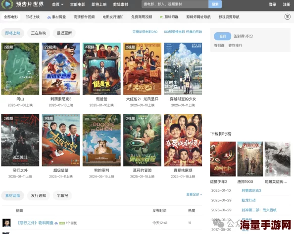Viewport: 294px width, 234px height.
Task: Click the 查看全部 view-all link
Action: (194, 194)
